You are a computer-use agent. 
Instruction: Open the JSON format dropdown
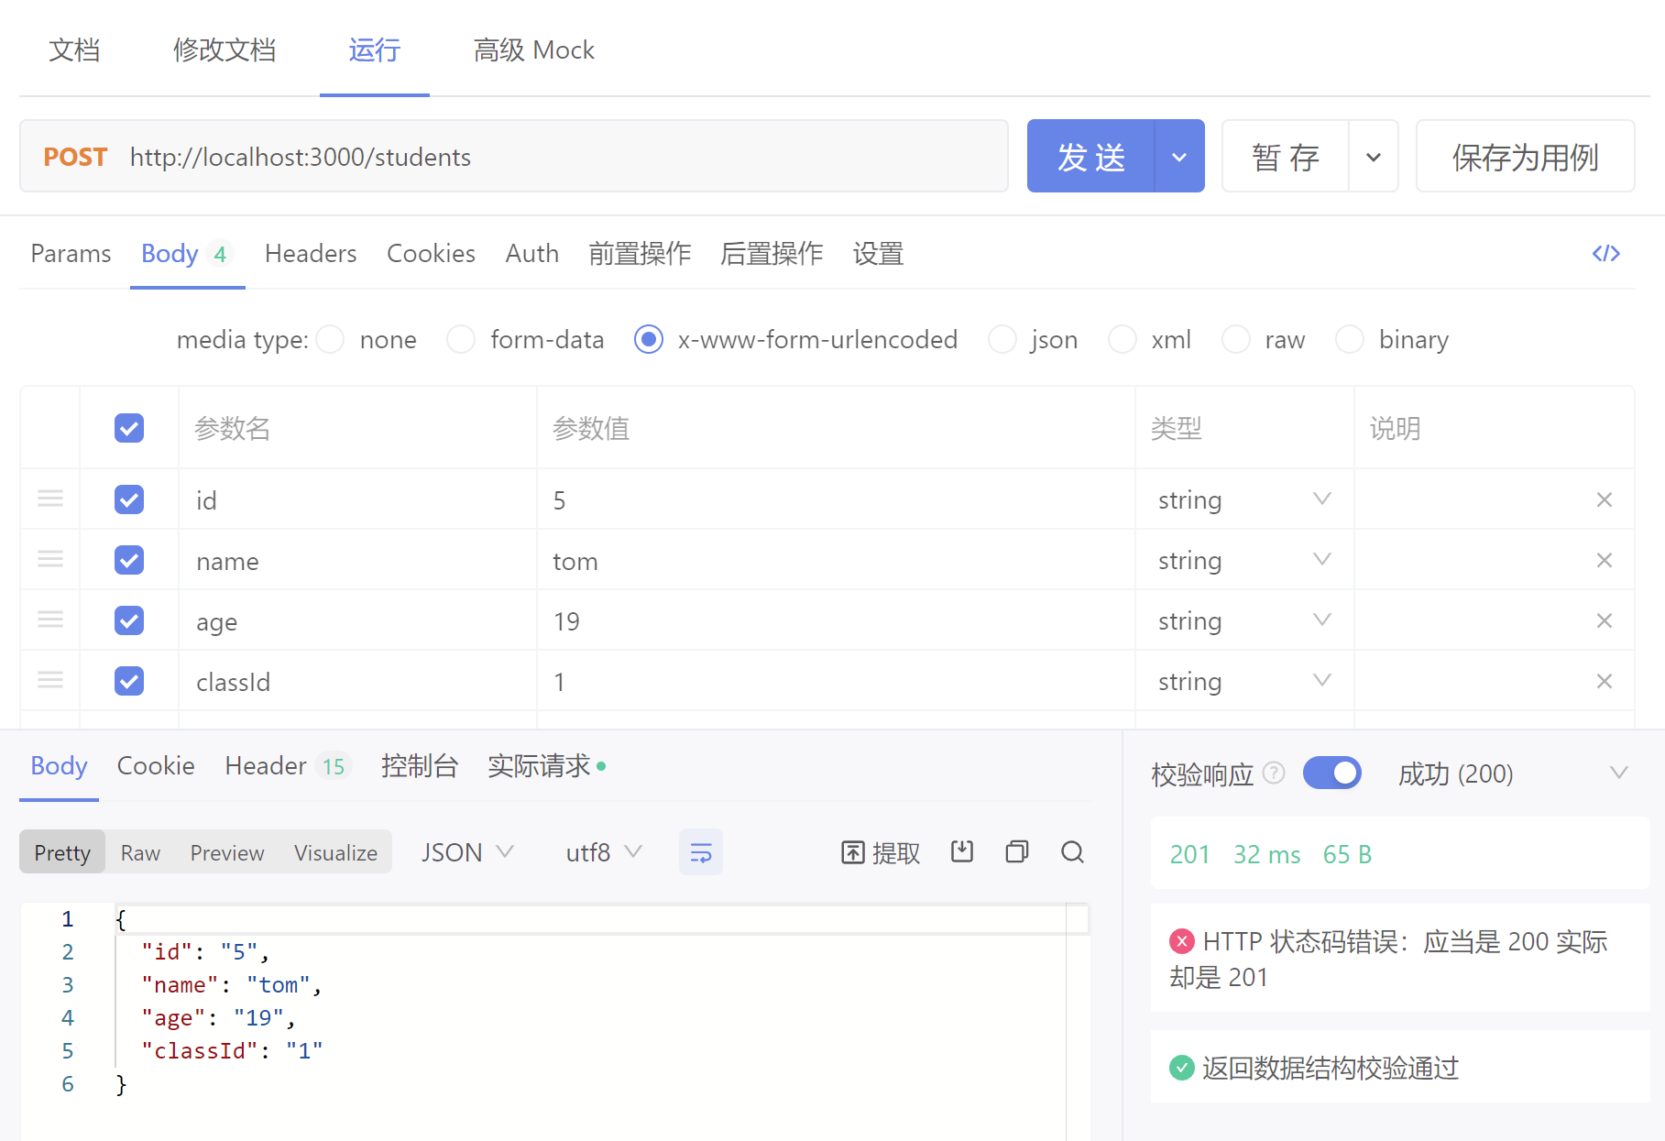coord(467,852)
